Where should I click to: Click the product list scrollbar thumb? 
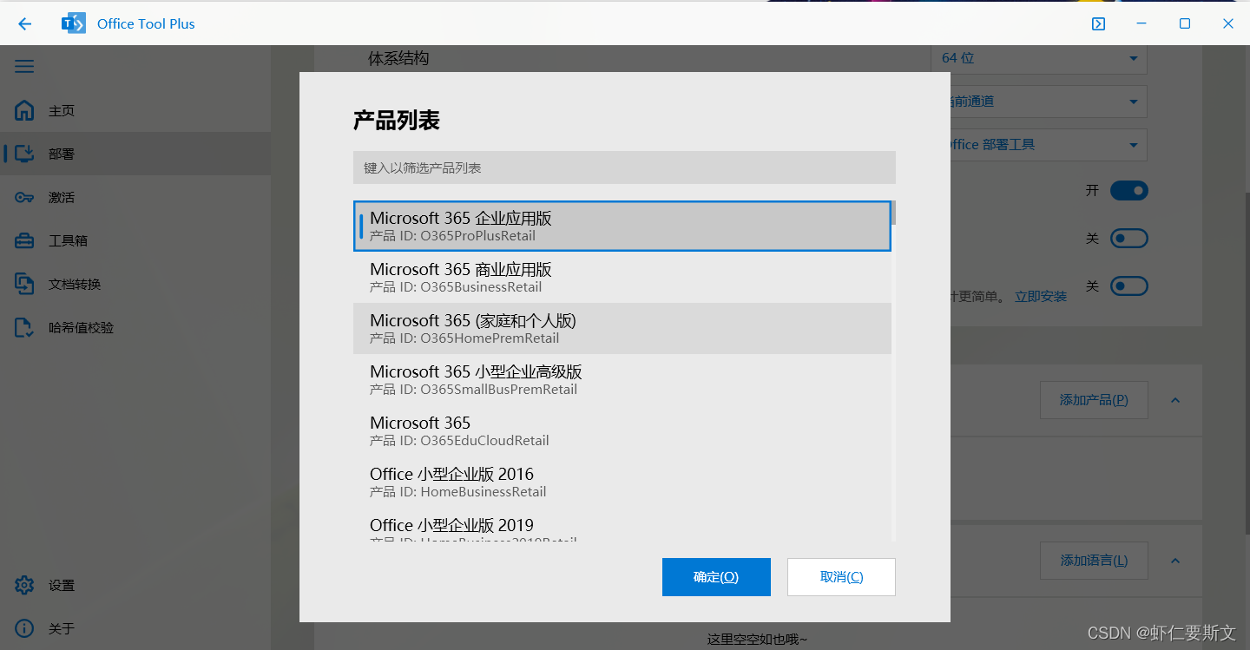(x=894, y=213)
